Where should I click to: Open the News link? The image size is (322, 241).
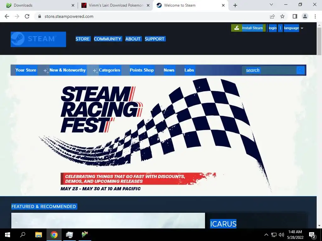point(169,70)
